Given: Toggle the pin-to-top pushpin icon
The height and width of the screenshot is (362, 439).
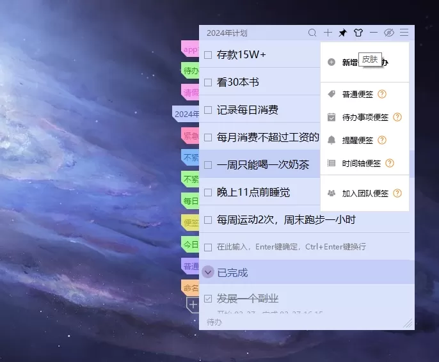Looking at the screenshot, I should [x=343, y=33].
